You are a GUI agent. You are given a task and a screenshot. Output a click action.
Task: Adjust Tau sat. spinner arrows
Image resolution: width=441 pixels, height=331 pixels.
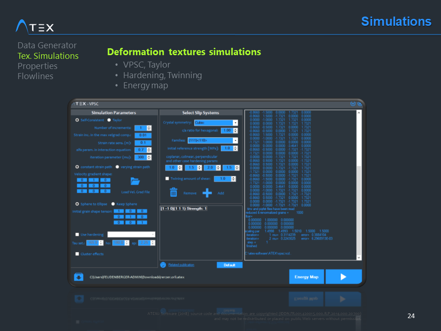[x=101, y=243]
